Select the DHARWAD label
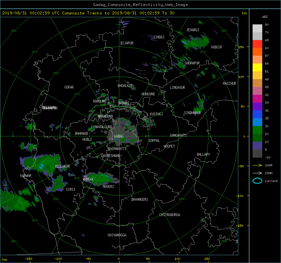This screenshot has height=263, width=281. point(81,134)
